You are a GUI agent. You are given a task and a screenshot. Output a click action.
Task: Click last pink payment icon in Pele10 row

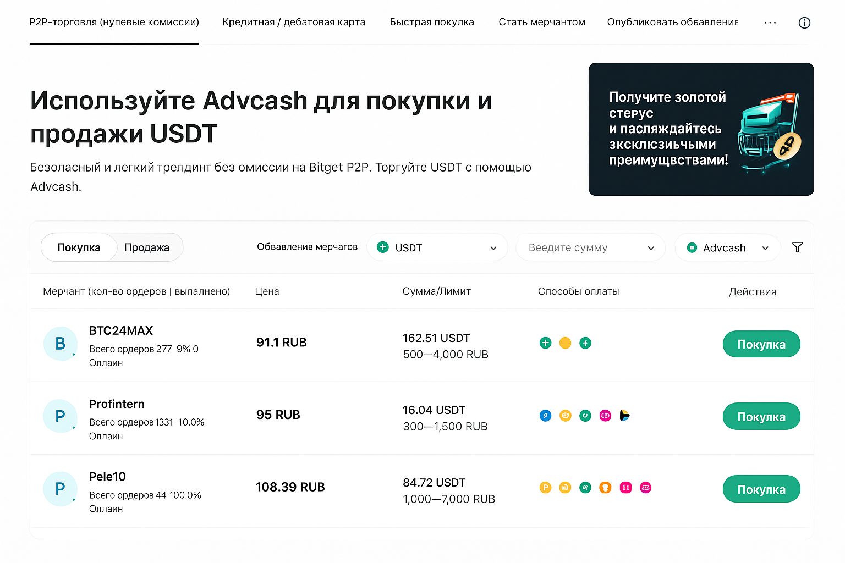pyautogui.click(x=645, y=488)
